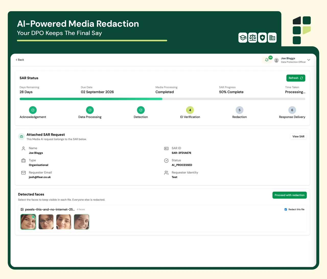Click the SAR ID value SAR-3FD1A676
The width and height of the screenshot is (327, 279).
point(181,153)
